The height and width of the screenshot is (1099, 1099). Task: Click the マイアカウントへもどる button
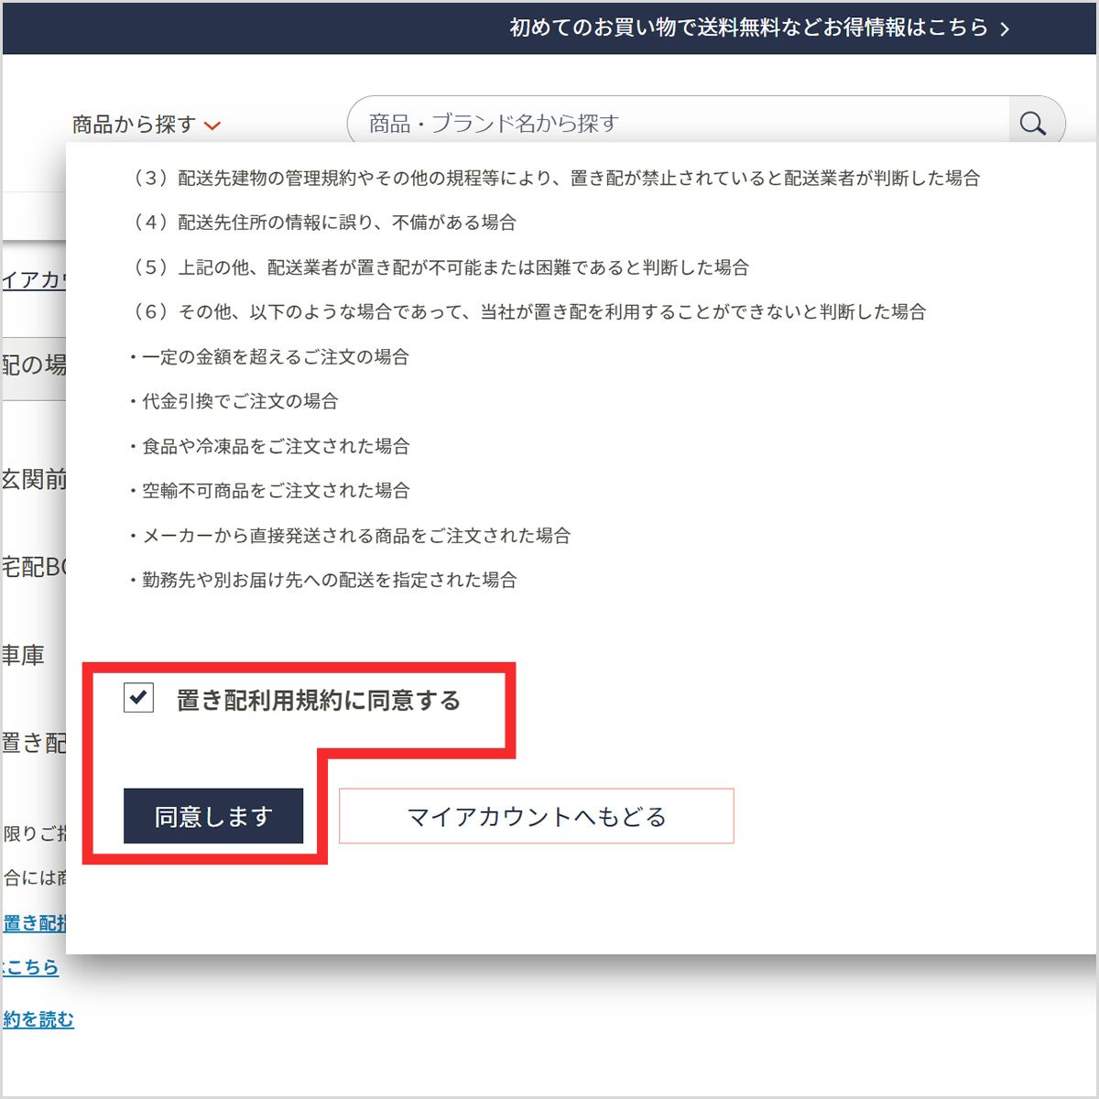point(536,815)
